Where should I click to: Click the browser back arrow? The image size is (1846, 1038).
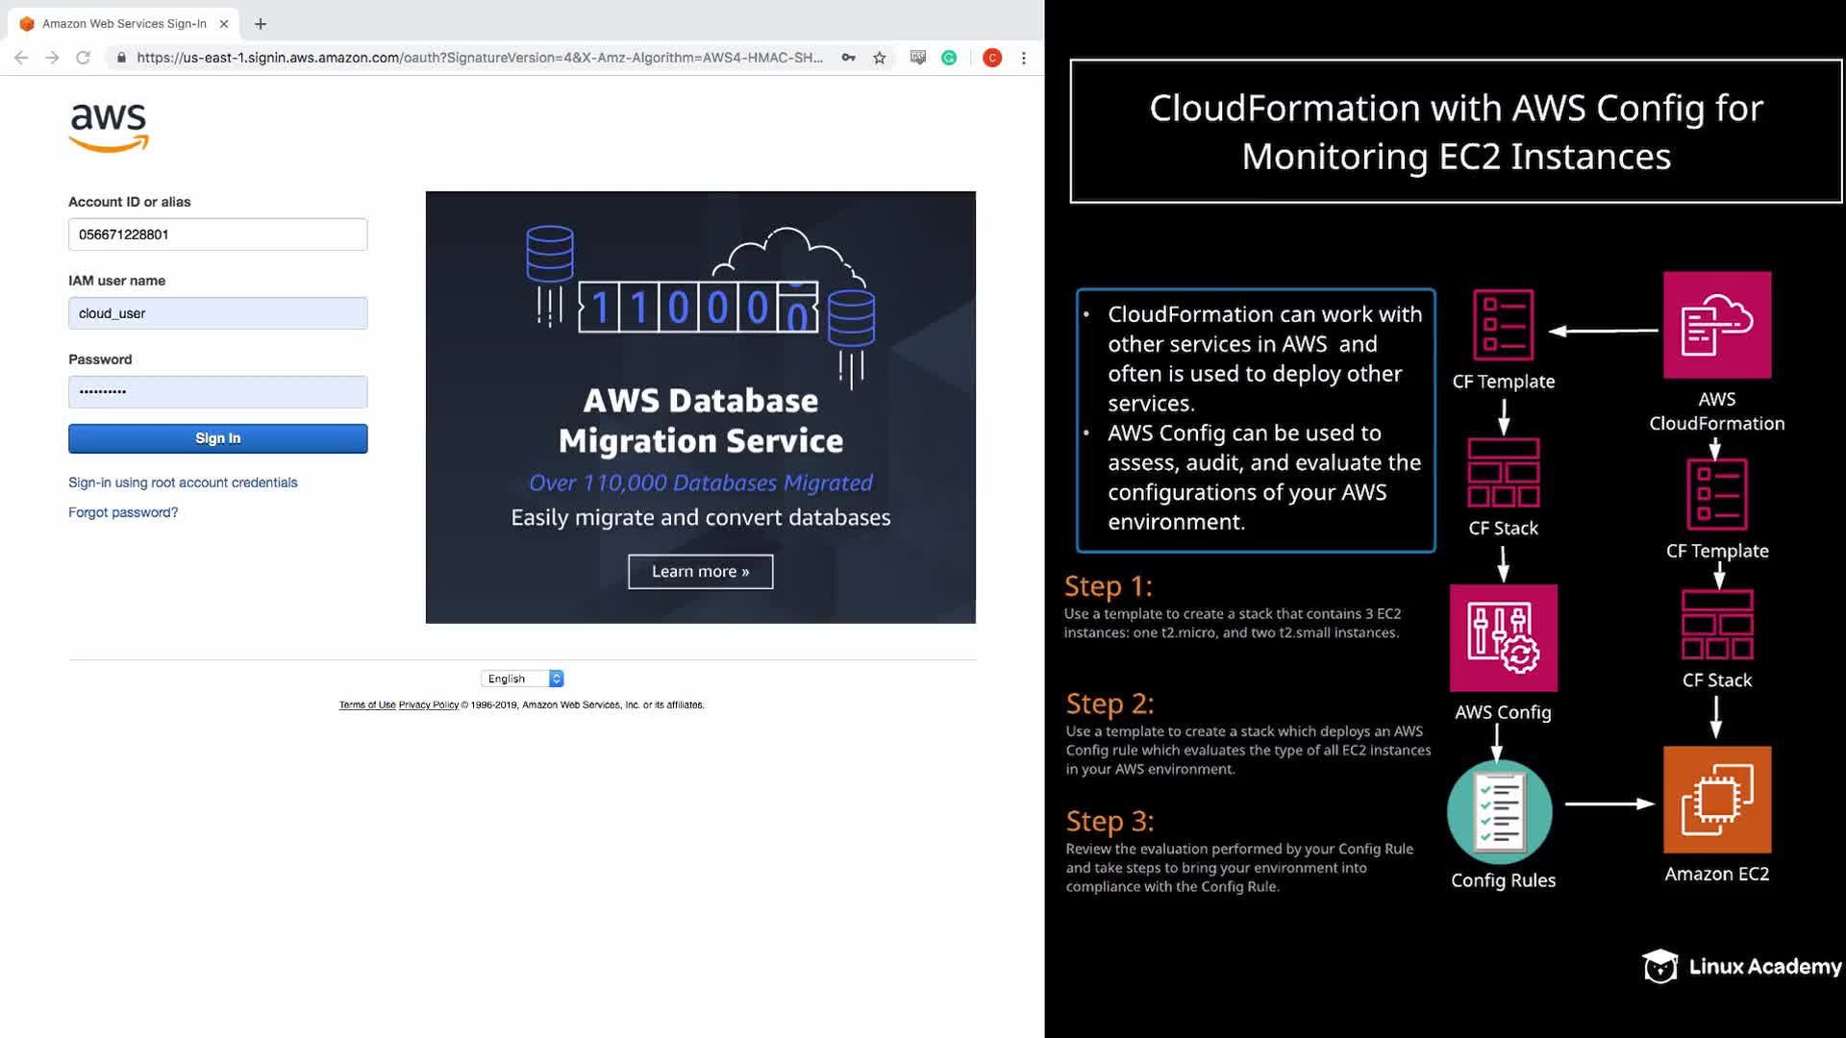[21, 58]
